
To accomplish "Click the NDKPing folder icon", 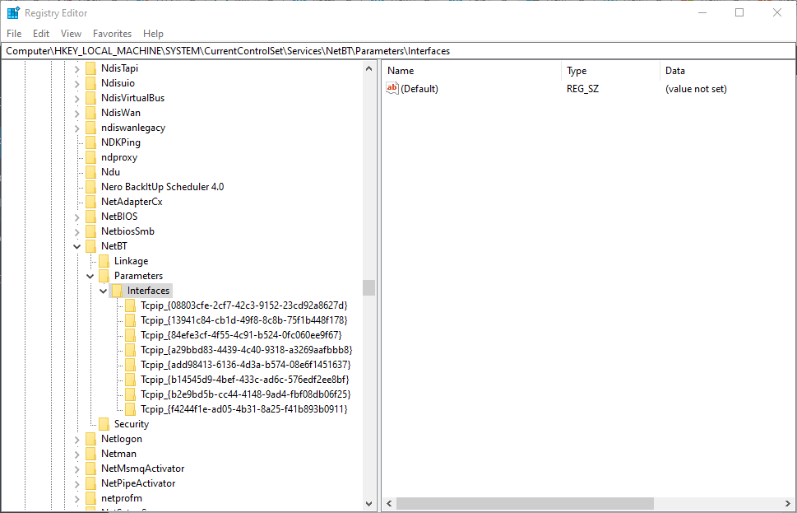I will 91,142.
